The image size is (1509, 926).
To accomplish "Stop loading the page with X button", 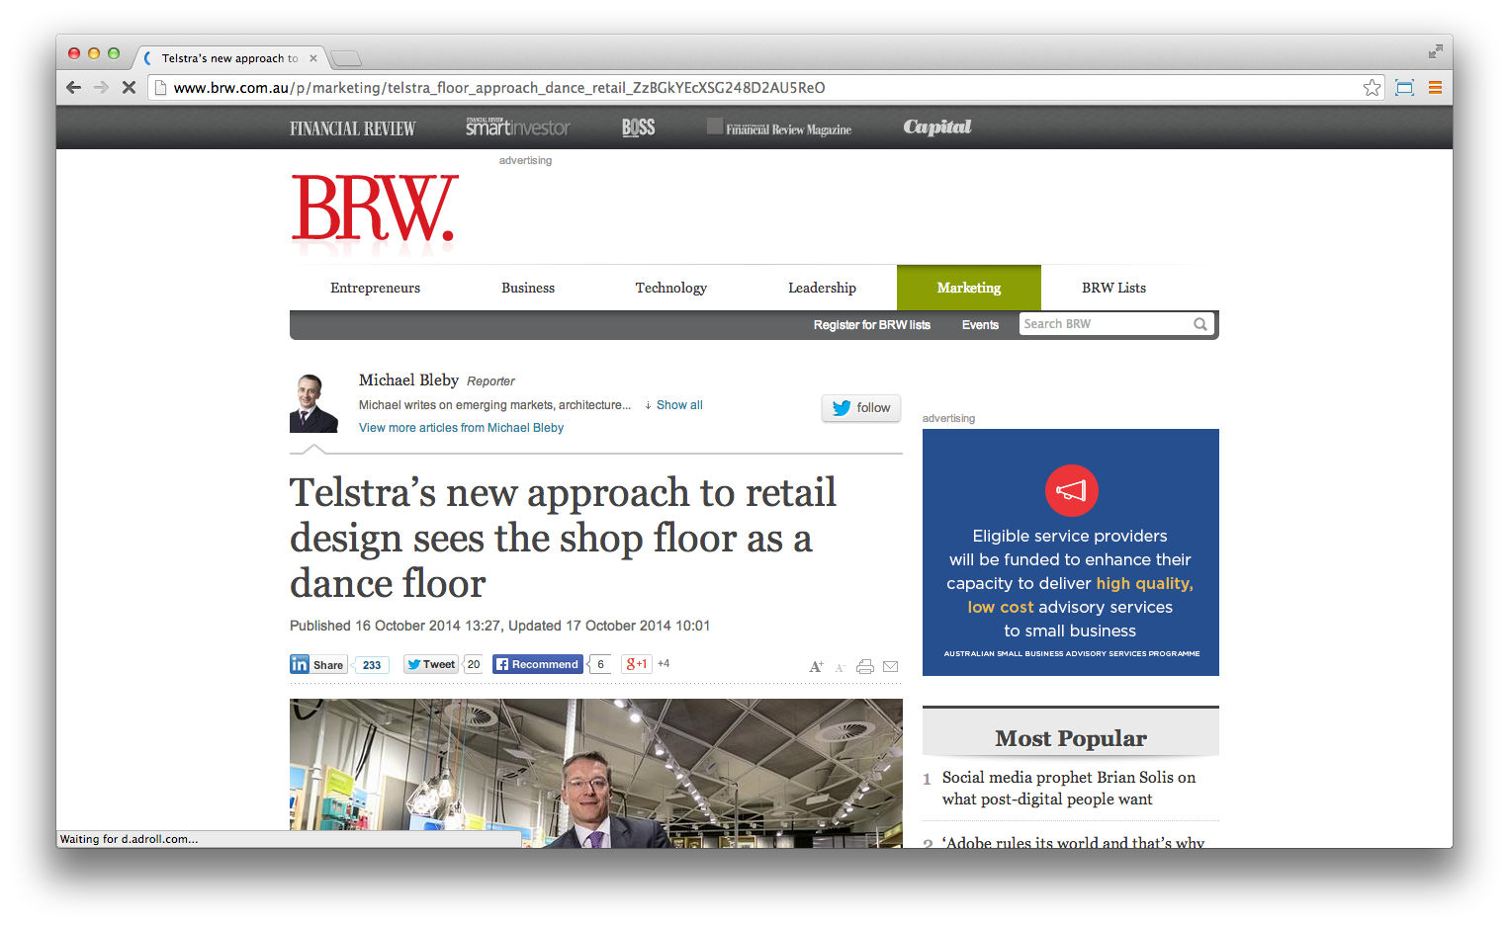I will (129, 87).
